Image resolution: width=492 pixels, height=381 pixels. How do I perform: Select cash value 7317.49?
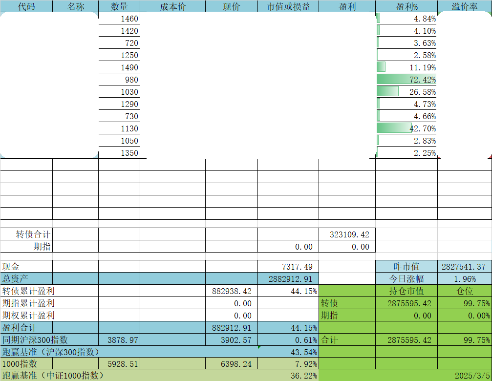click(288, 266)
